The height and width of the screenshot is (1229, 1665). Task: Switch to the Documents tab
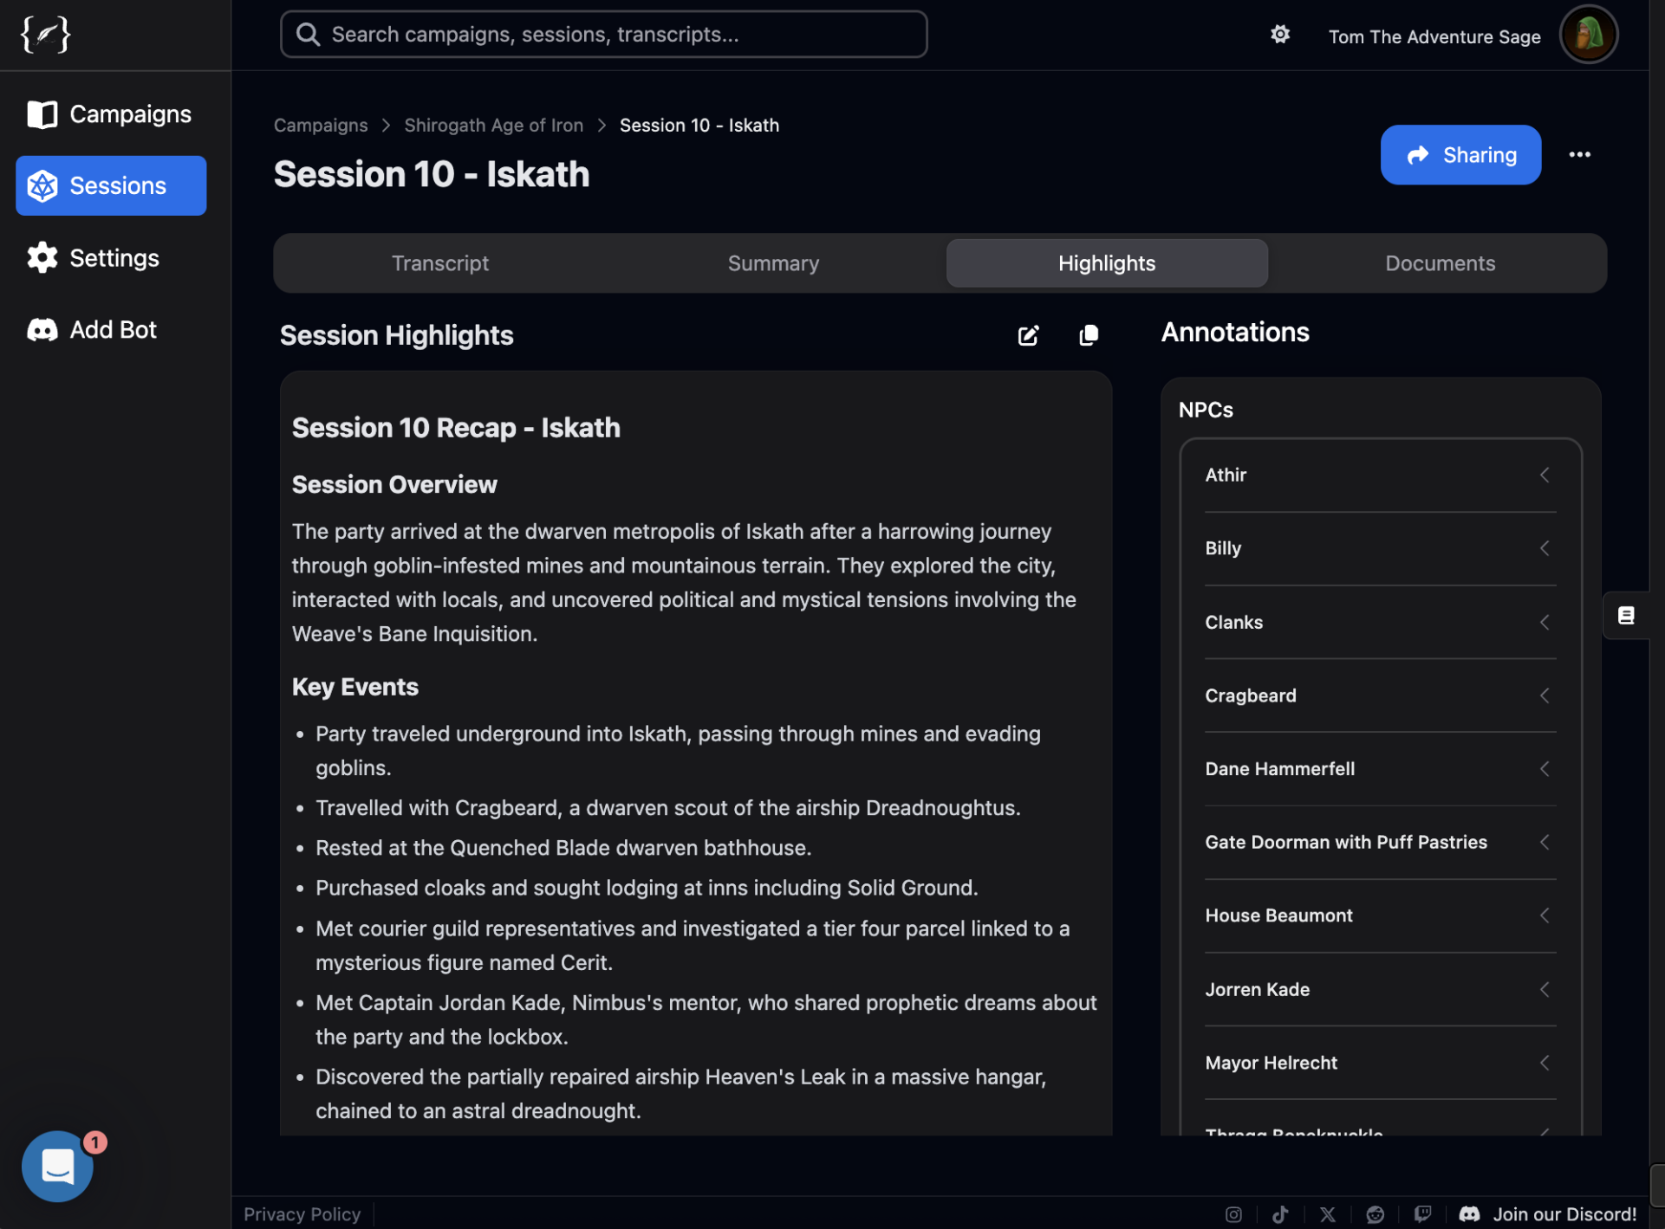1439,263
